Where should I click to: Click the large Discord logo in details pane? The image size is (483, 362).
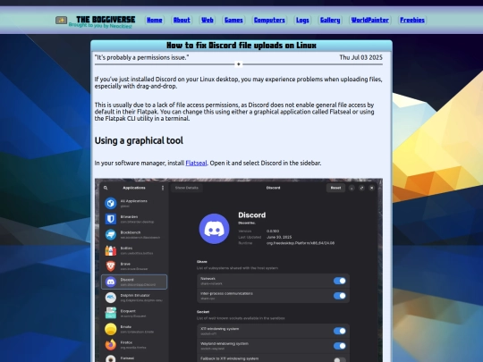pos(214,229)
